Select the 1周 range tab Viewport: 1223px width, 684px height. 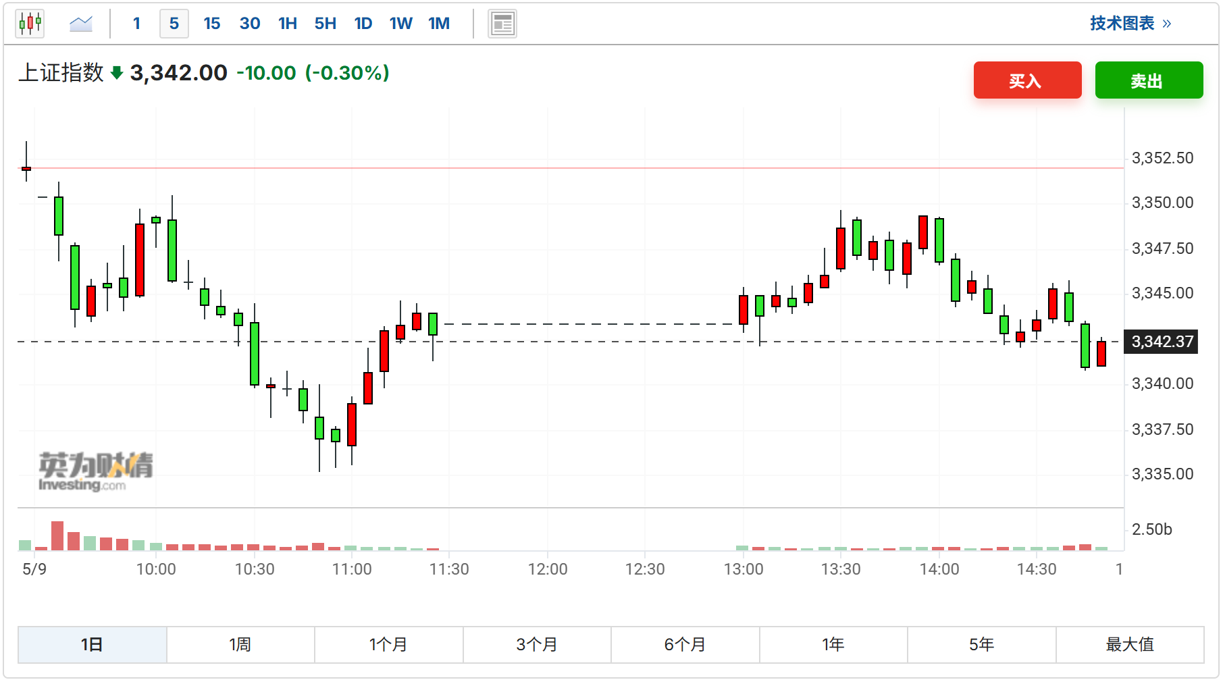point(240,645)
